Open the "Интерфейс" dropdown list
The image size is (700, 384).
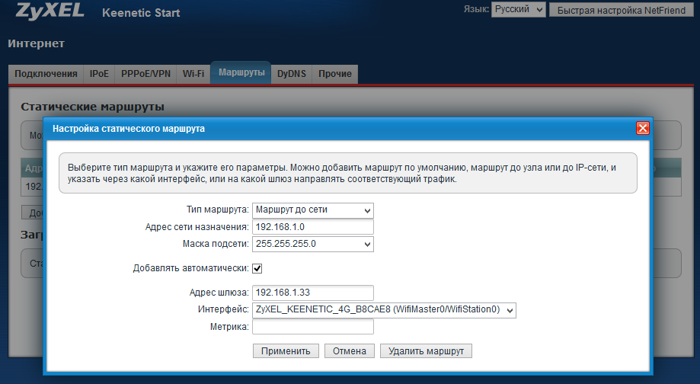384,309
